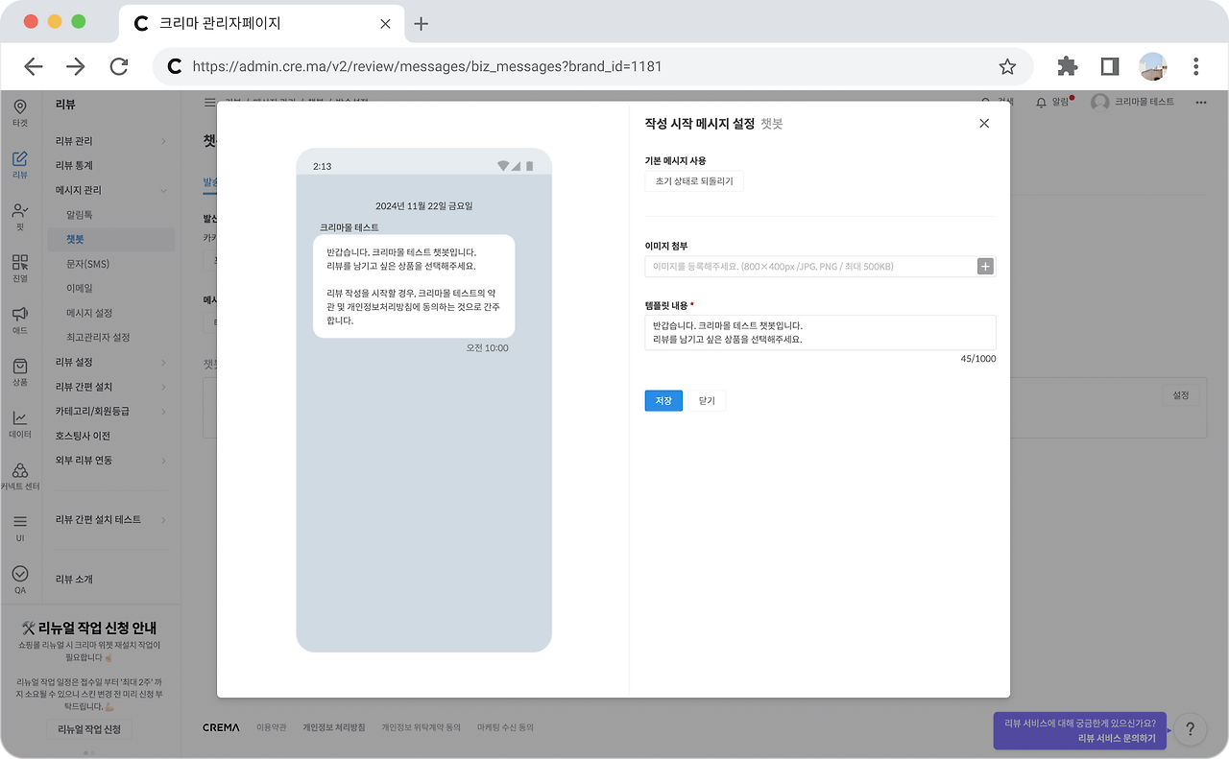The height and width of the screenshot is (759, 1229).
Task: Open the 타겟 section in the icon rail
Action: click(20, 112)
